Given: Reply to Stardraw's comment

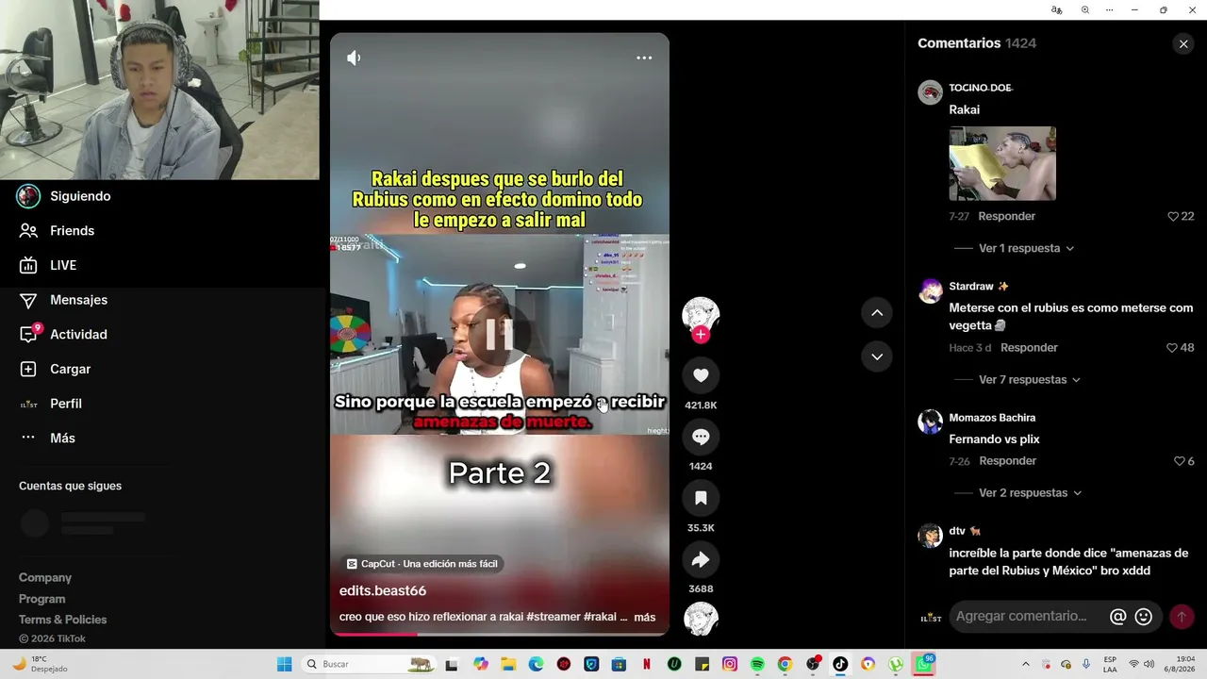Looking at the screenshot, I should point(1029,348).
